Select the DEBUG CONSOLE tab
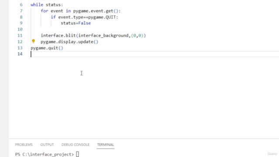 75,144
